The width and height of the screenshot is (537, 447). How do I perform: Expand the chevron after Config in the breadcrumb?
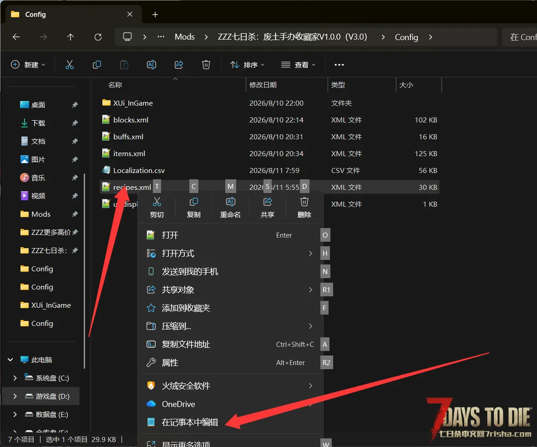[x=431, y=37]
